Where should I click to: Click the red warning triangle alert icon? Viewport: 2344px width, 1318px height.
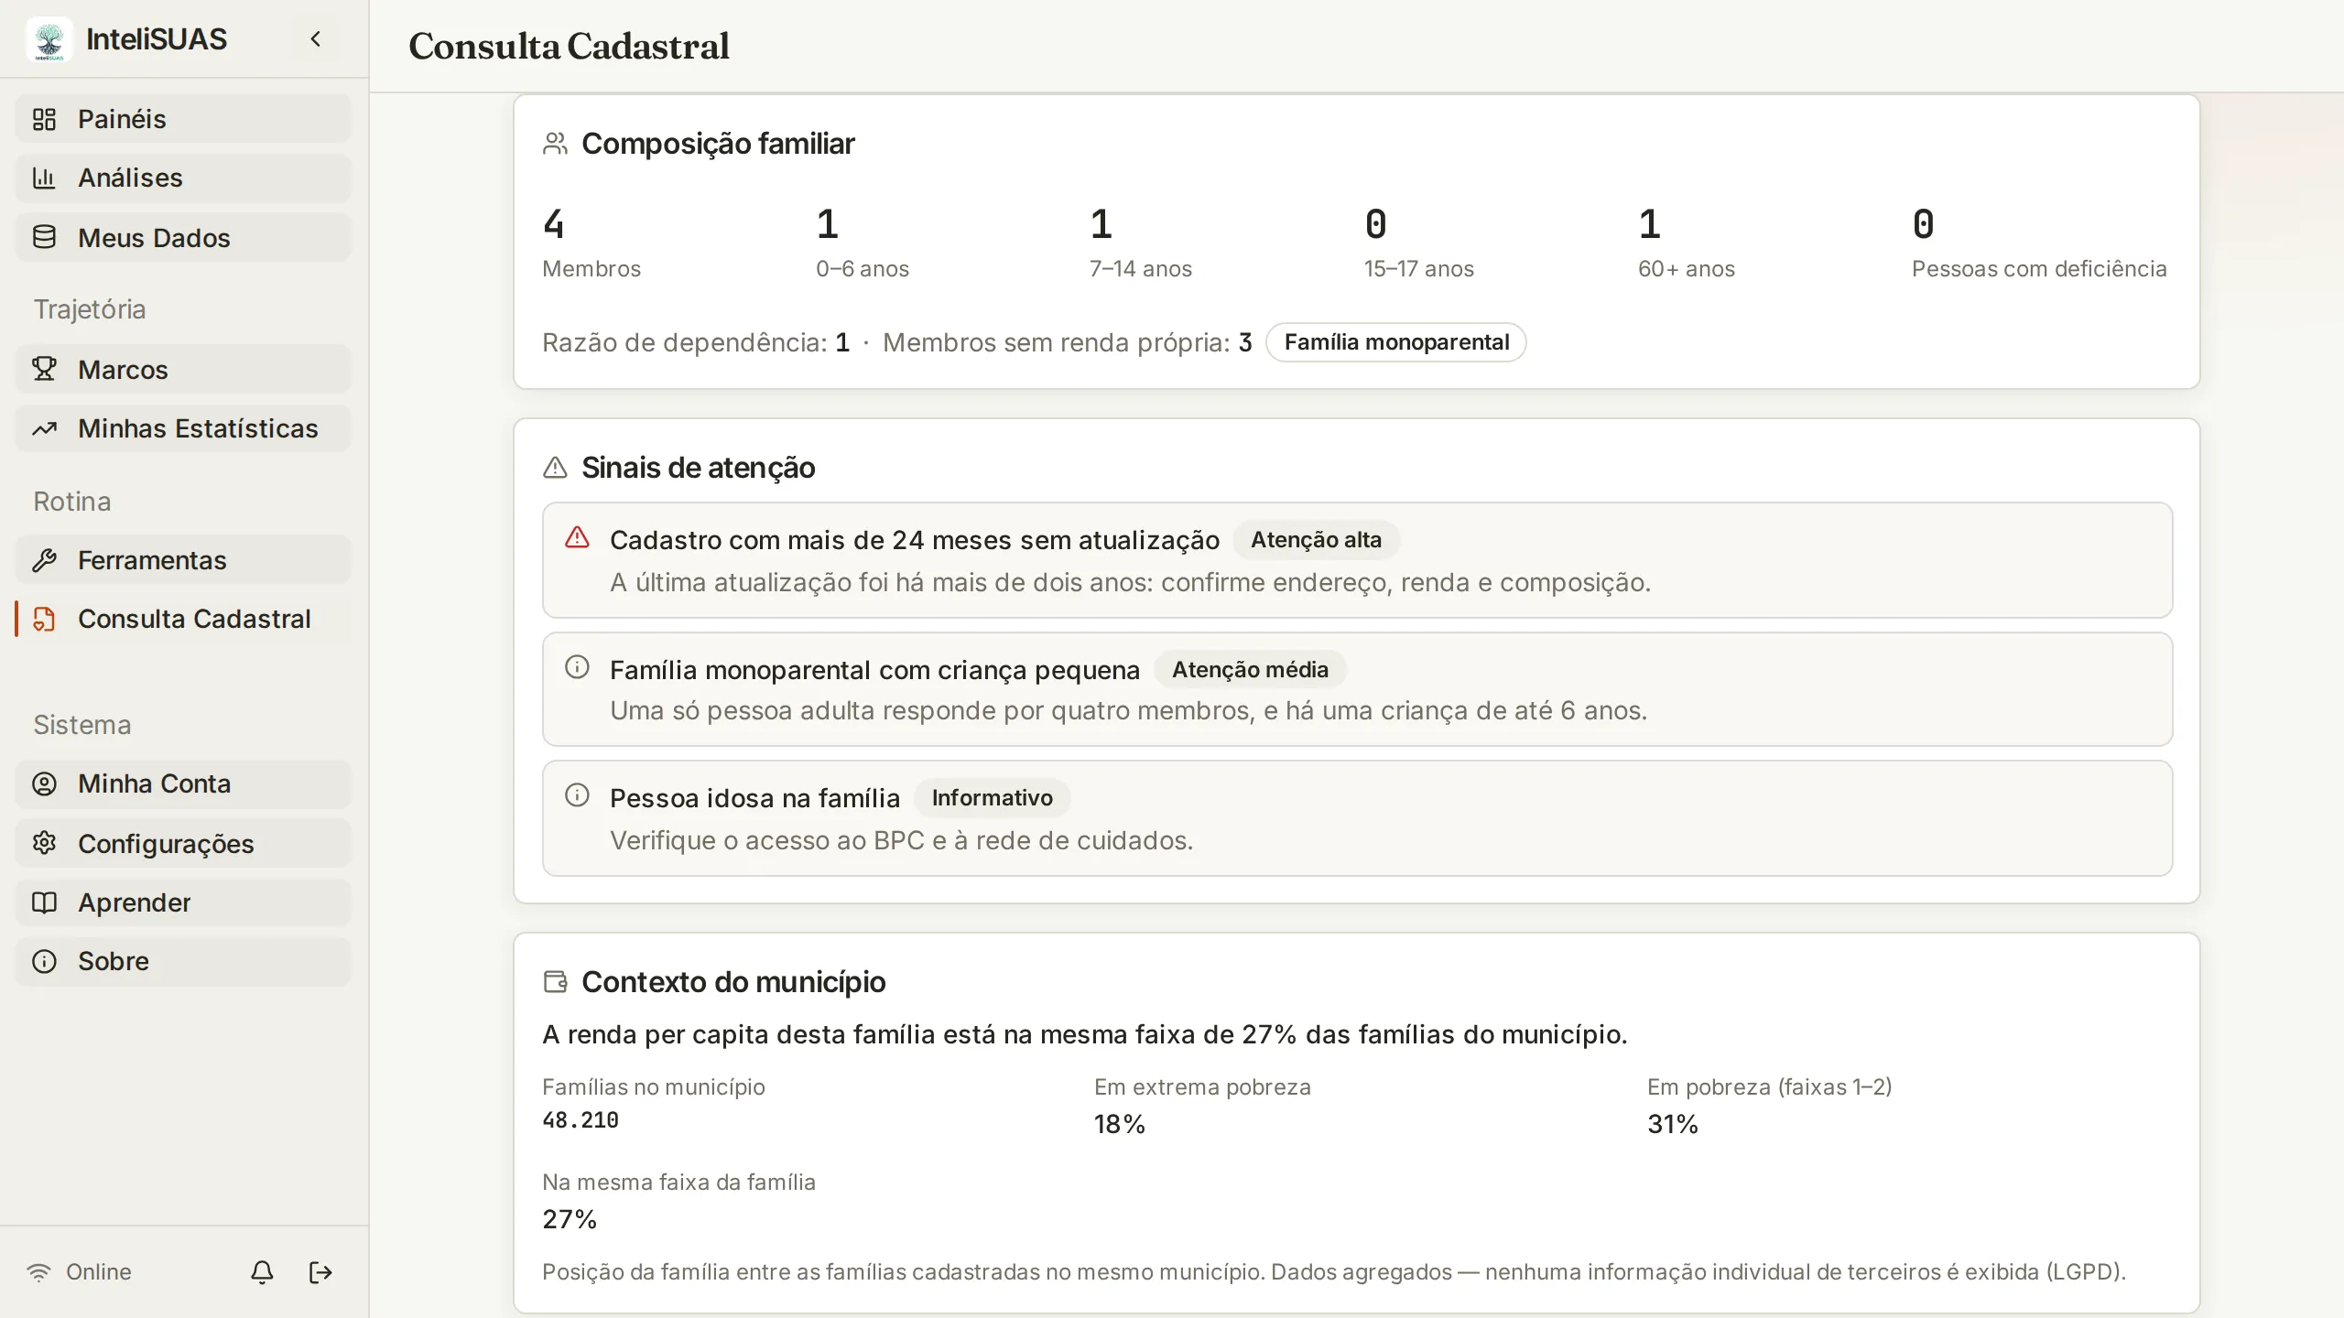coord(577,537)
